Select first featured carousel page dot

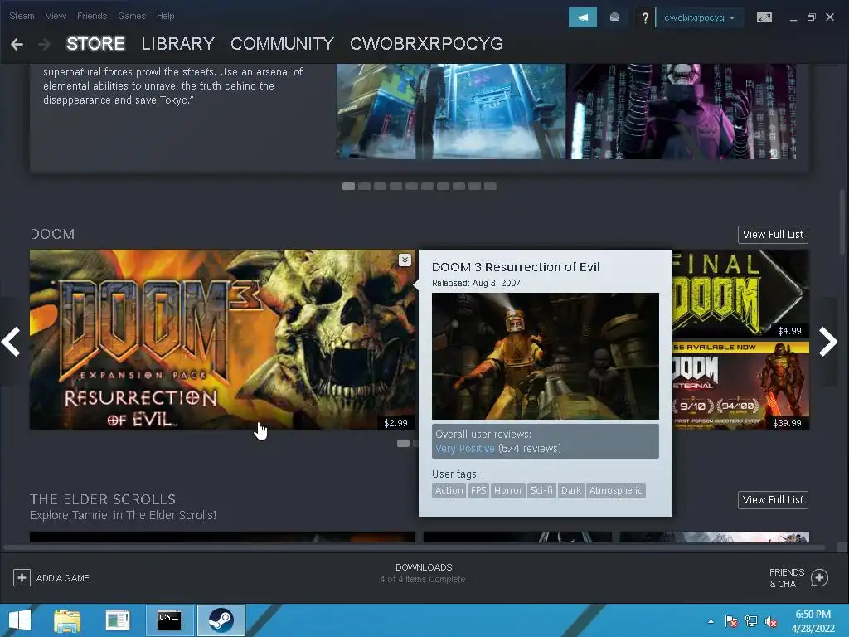(x=349, y=187)
